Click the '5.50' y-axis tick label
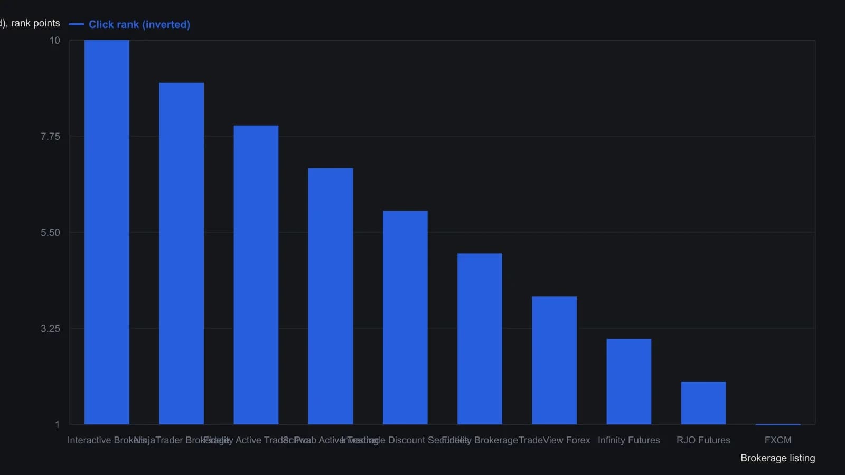845x475 pixels. 51,233
